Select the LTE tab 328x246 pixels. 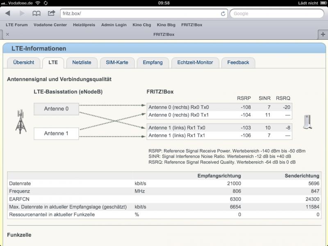53,63
